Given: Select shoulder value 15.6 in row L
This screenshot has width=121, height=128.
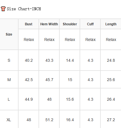Looking at the screenshot, I should click(x=70, y=99).
